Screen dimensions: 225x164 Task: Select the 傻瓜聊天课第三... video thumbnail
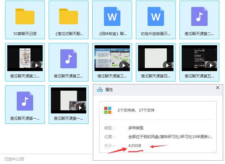(112, 58)
